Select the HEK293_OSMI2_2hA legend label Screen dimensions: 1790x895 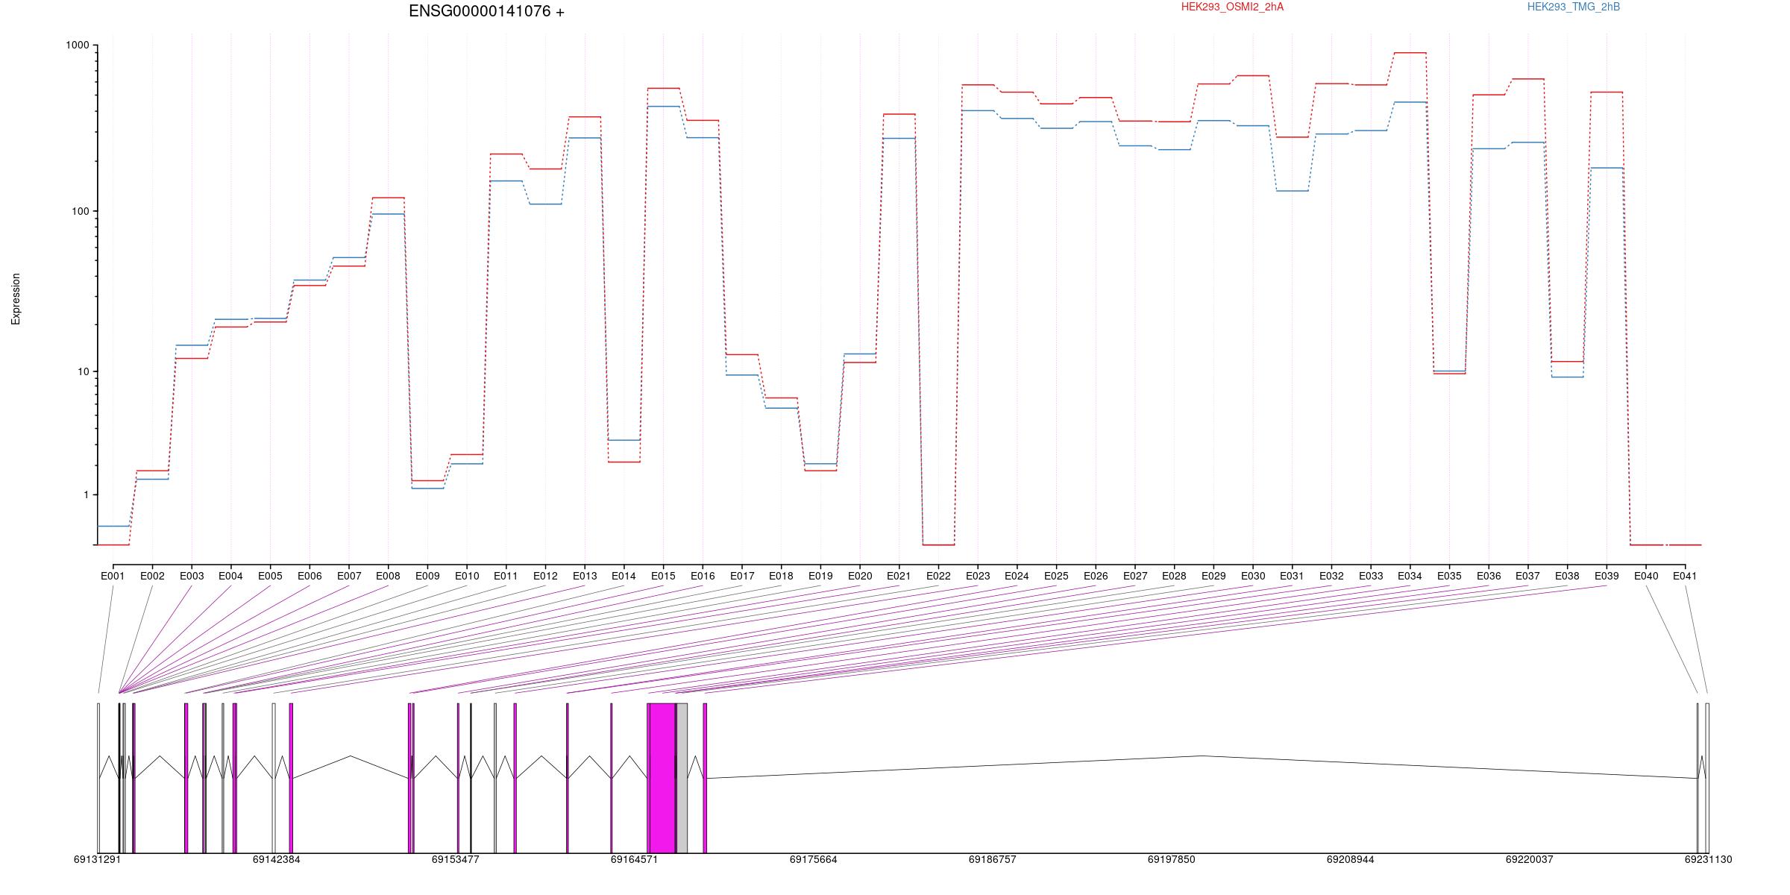point(1232,7)
